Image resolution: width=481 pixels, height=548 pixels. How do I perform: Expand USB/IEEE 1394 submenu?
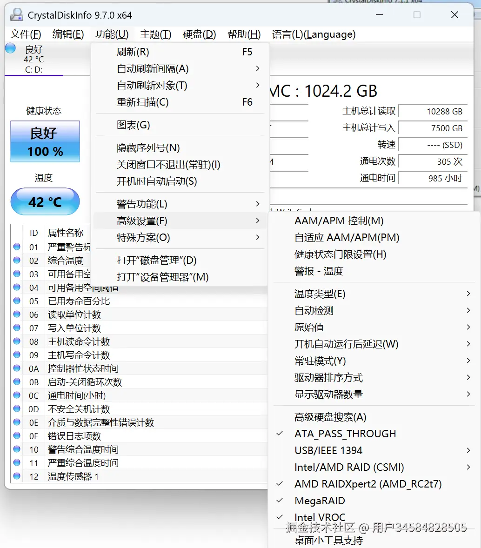(x=374, y=450)
